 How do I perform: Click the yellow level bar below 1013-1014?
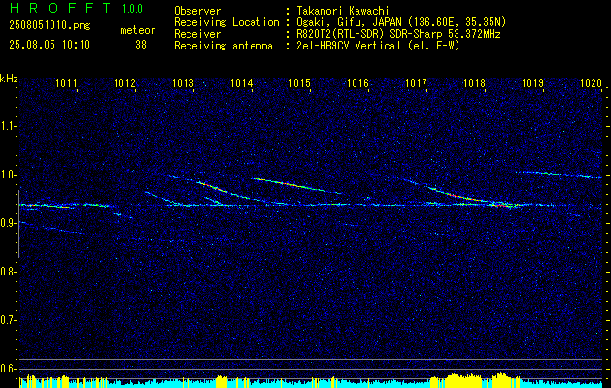pyautogui.click(x=221, y=381)
